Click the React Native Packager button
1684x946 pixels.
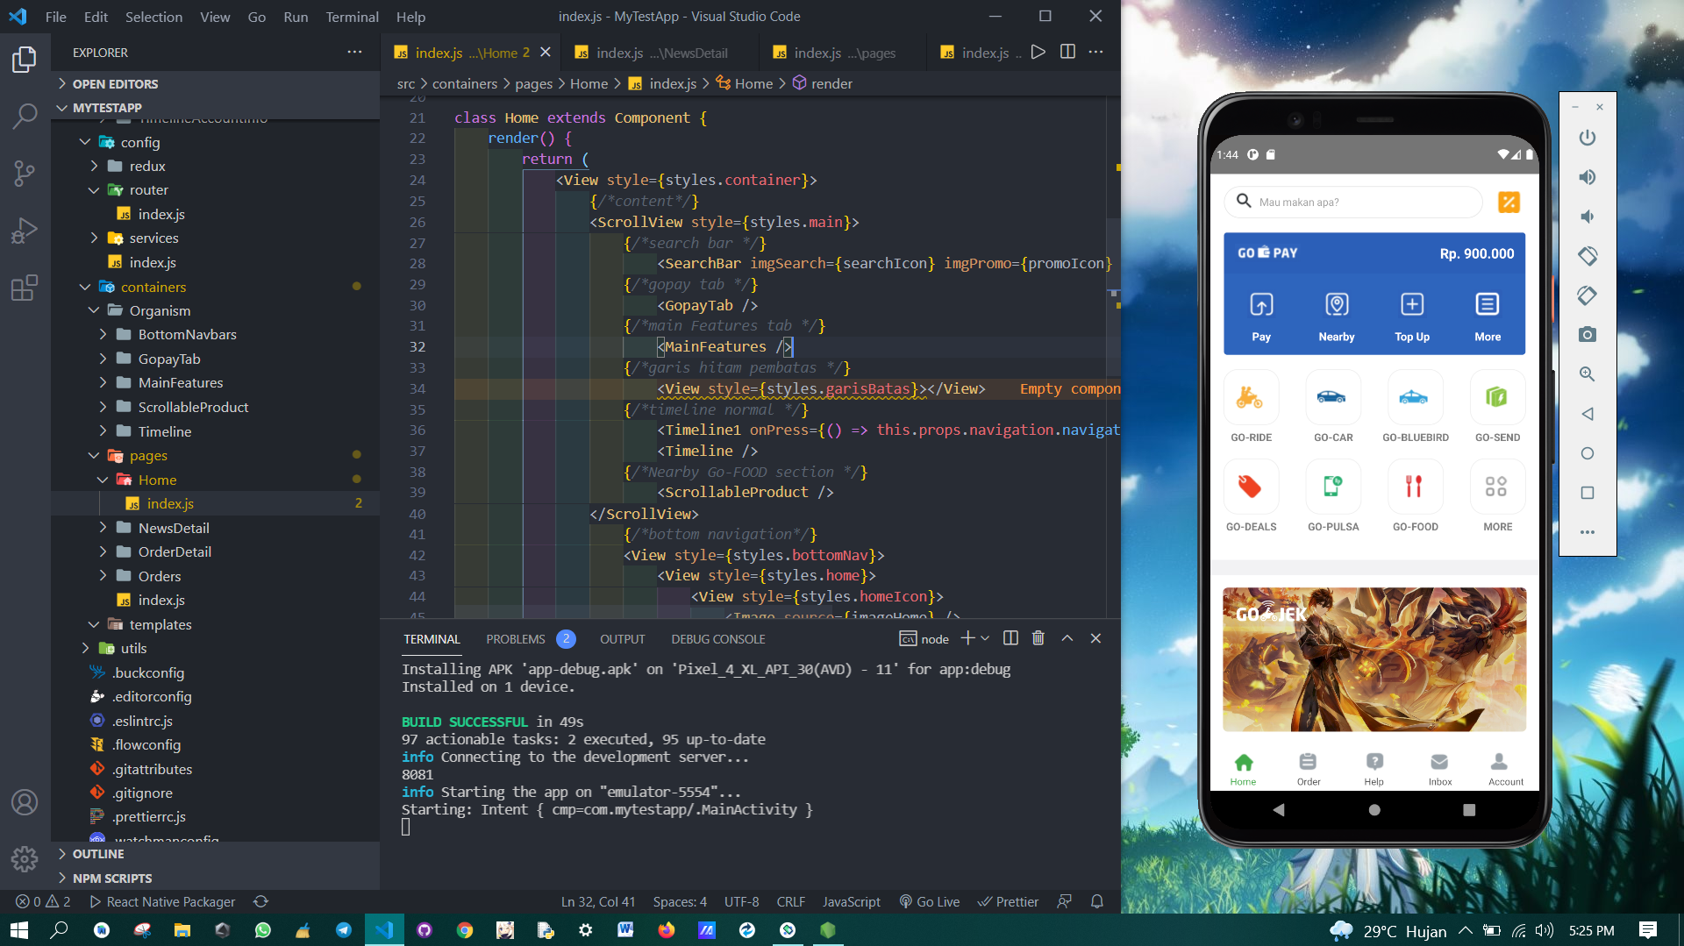click(x=162, y=901)
